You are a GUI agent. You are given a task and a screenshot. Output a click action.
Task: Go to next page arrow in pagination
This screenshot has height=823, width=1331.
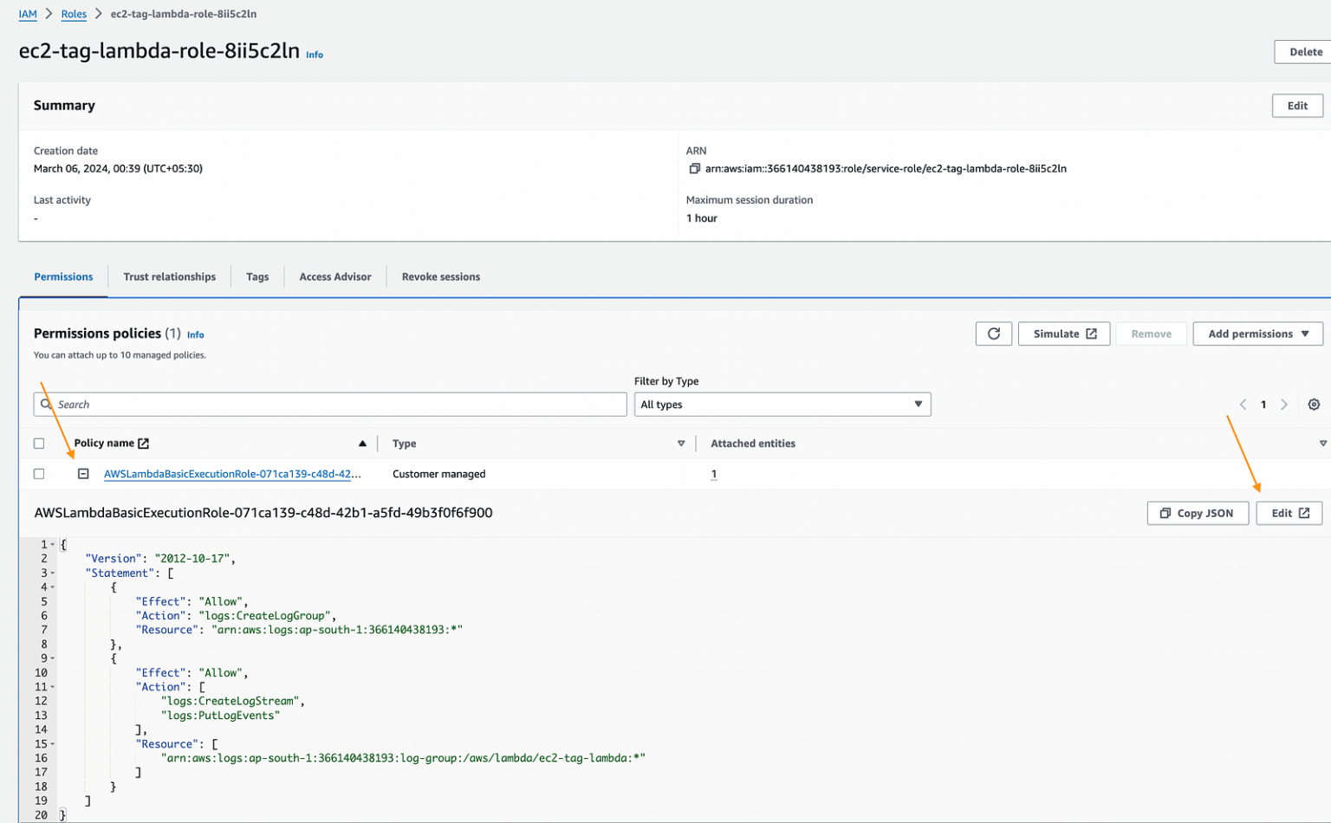[1284, 405]
